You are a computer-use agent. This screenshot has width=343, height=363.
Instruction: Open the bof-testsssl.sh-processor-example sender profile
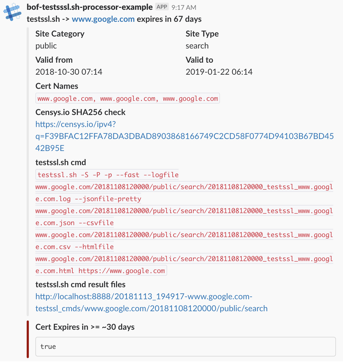(x=90, y=7)
